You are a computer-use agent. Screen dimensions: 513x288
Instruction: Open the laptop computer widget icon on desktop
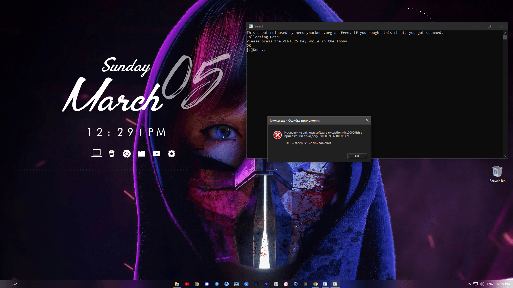pos(96,153)
